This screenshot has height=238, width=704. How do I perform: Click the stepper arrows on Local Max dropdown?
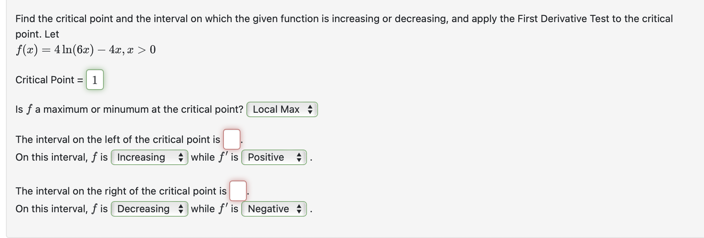pos(310,109)
